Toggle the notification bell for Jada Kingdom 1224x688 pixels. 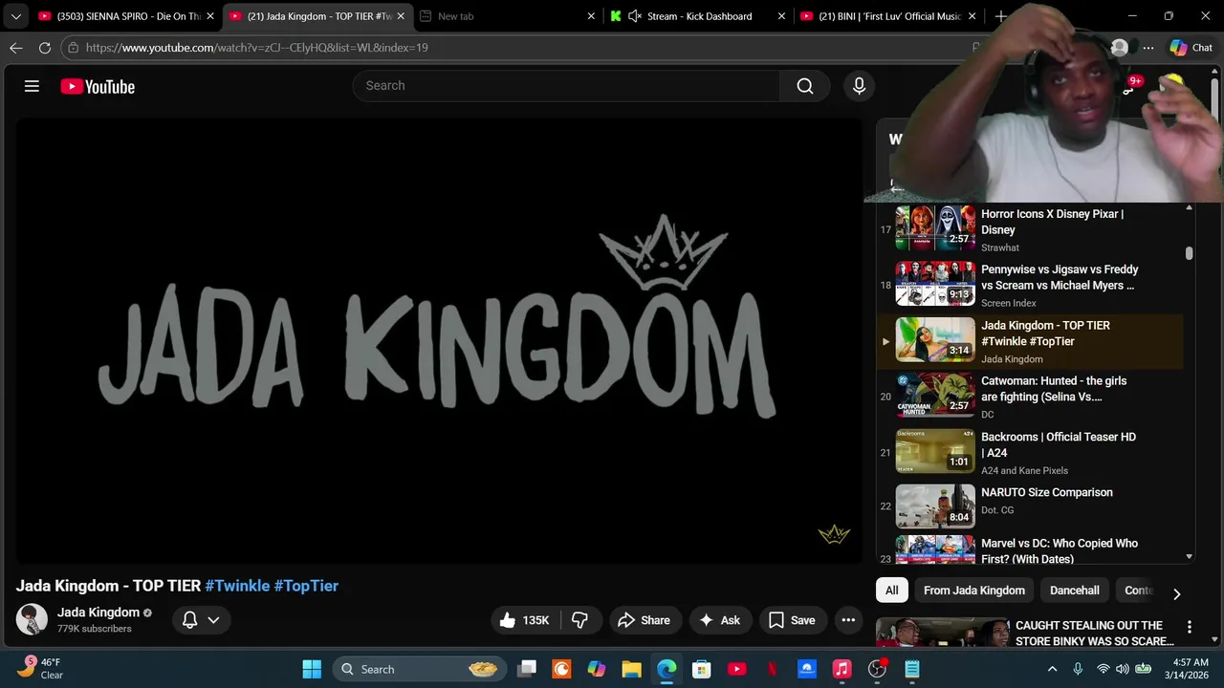[x=189, y=620]
